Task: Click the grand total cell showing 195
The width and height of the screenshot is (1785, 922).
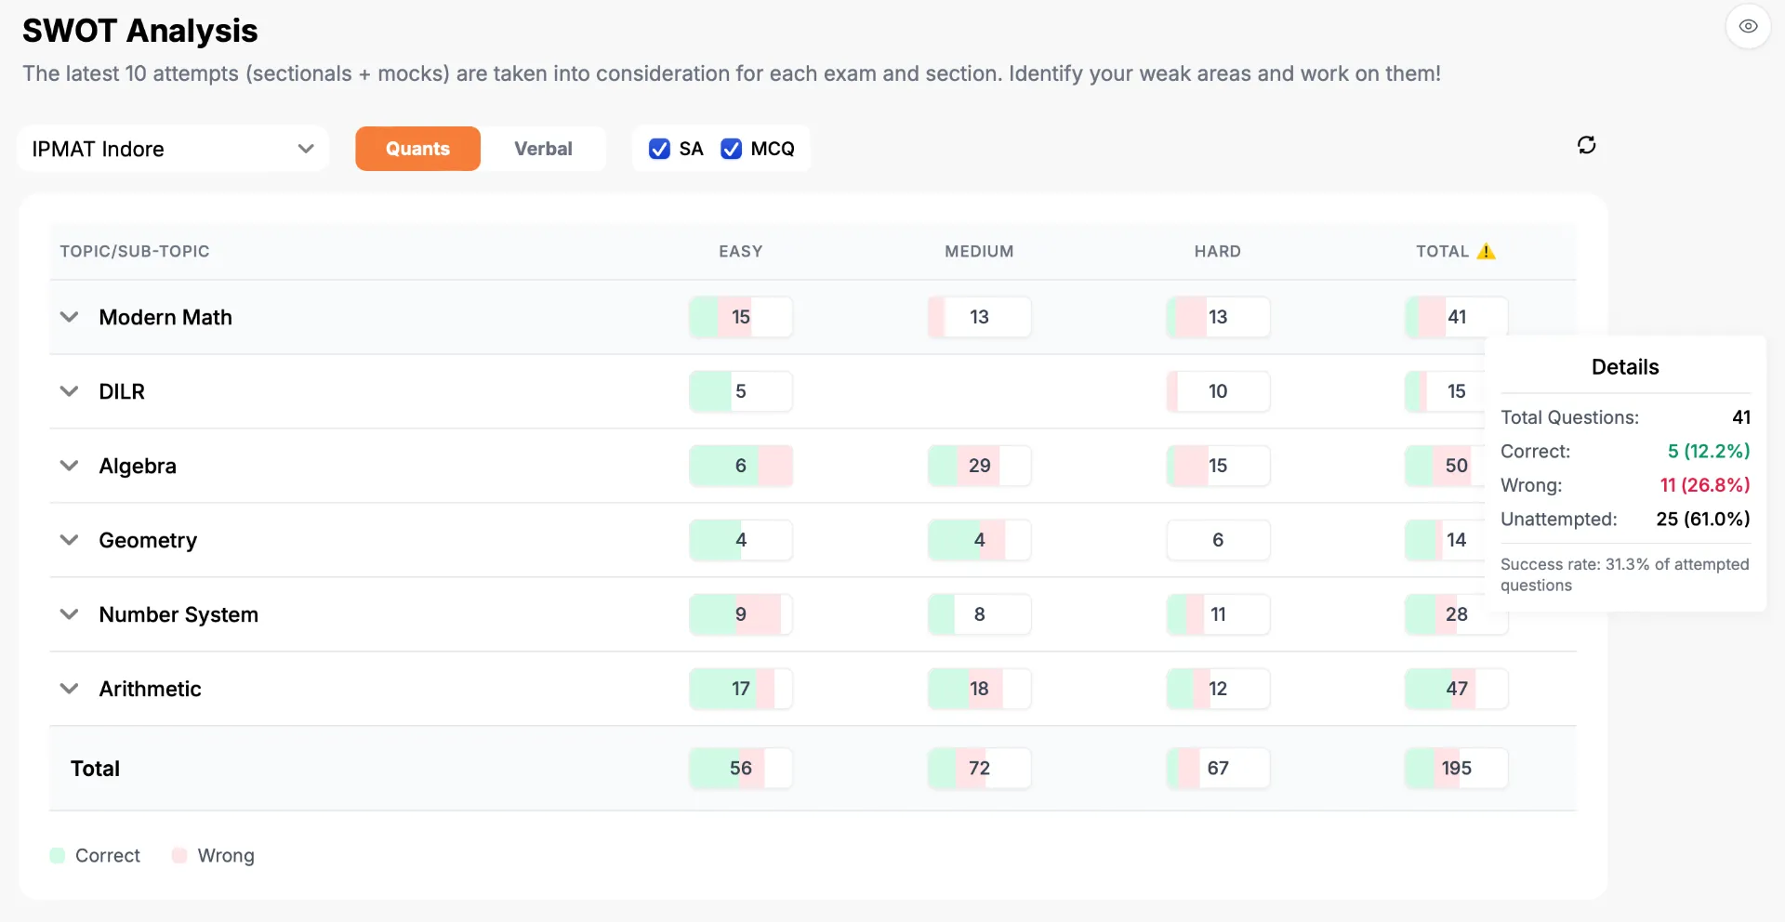Action: 1456,769
